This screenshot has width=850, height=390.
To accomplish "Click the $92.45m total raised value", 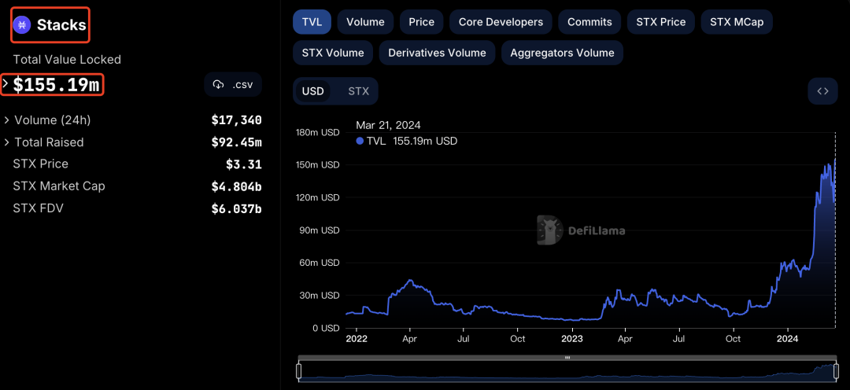I will click(x=236, y=142).
